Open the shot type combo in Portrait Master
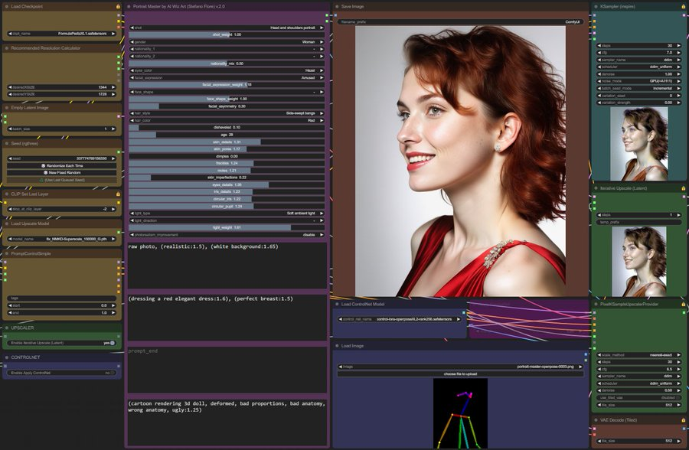689x450 pixels. 227,28
